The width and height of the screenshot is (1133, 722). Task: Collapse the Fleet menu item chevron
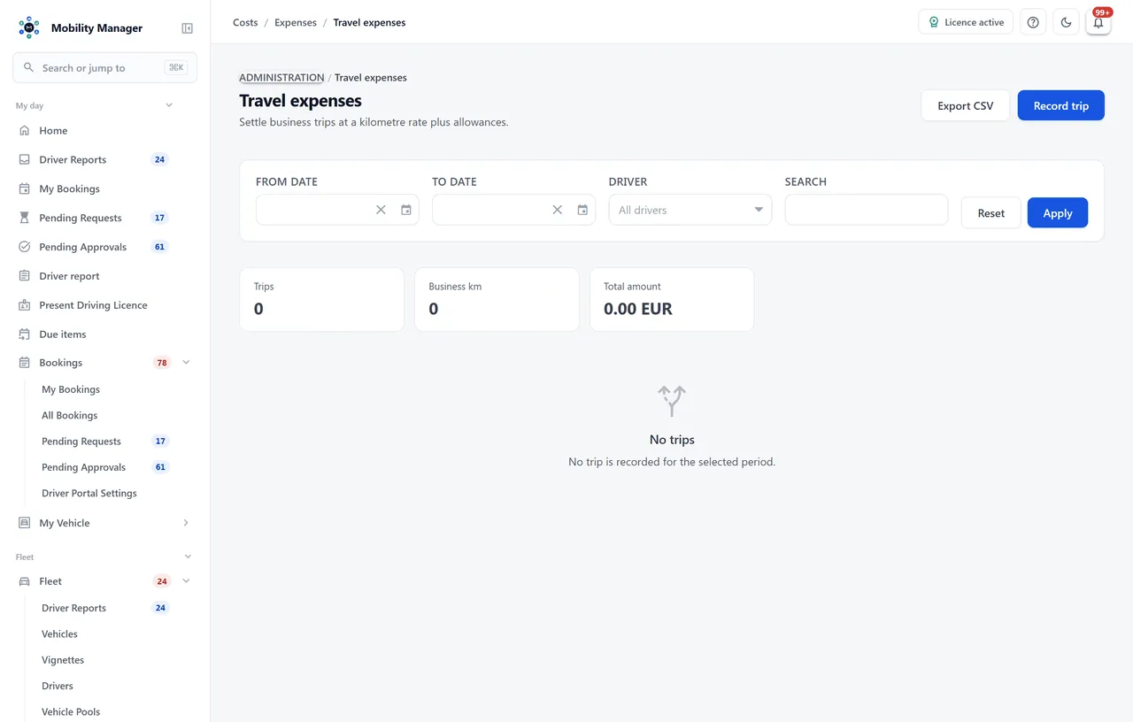[x=186, y=581]
